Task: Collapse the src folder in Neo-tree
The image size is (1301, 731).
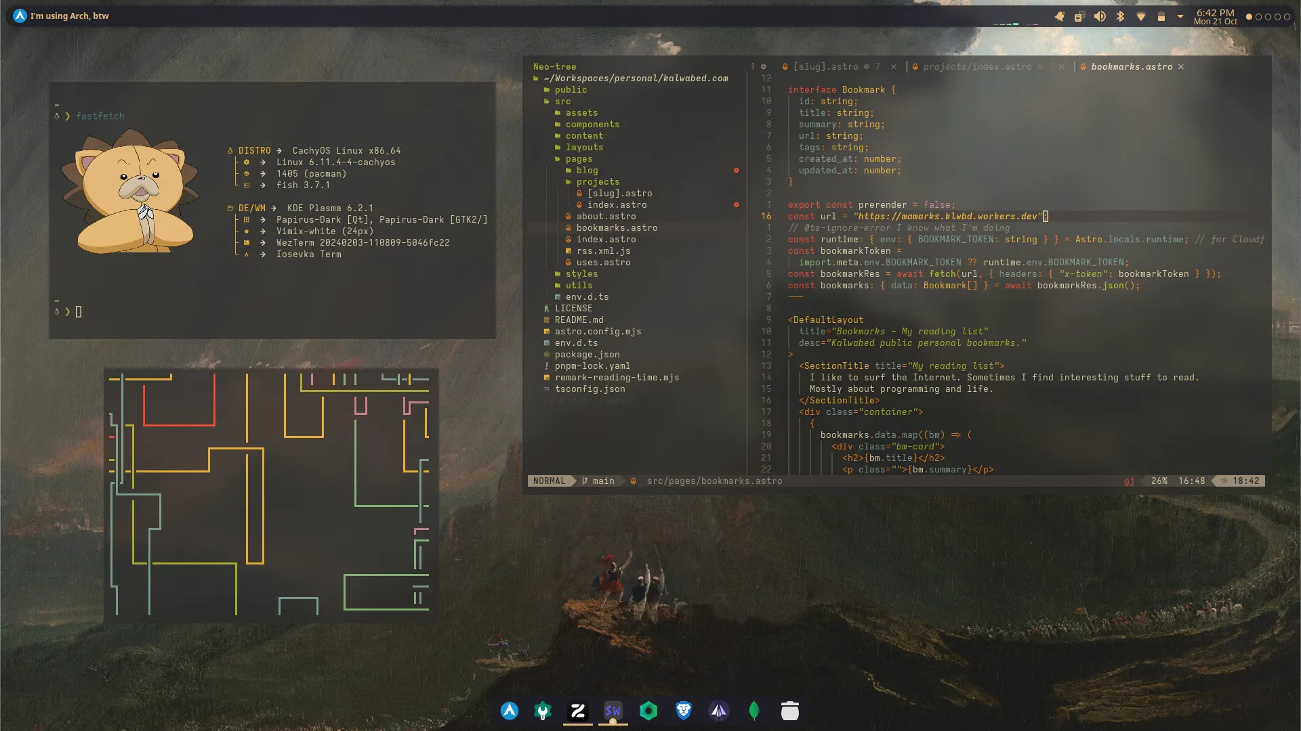Action: point(562,102)
